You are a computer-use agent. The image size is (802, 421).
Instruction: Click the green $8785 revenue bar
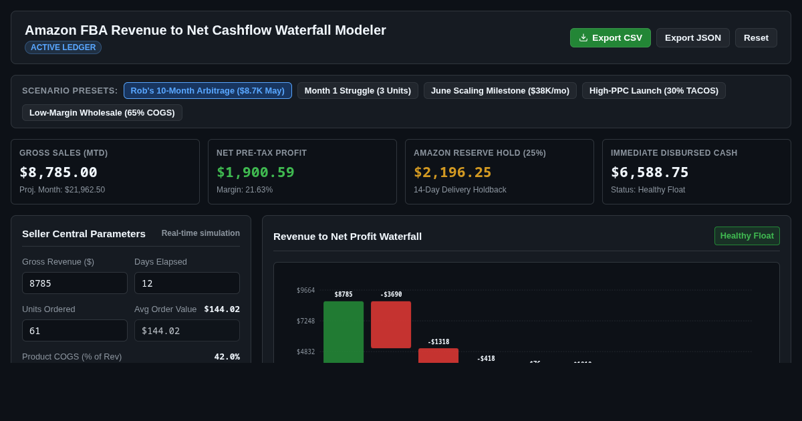344,332
